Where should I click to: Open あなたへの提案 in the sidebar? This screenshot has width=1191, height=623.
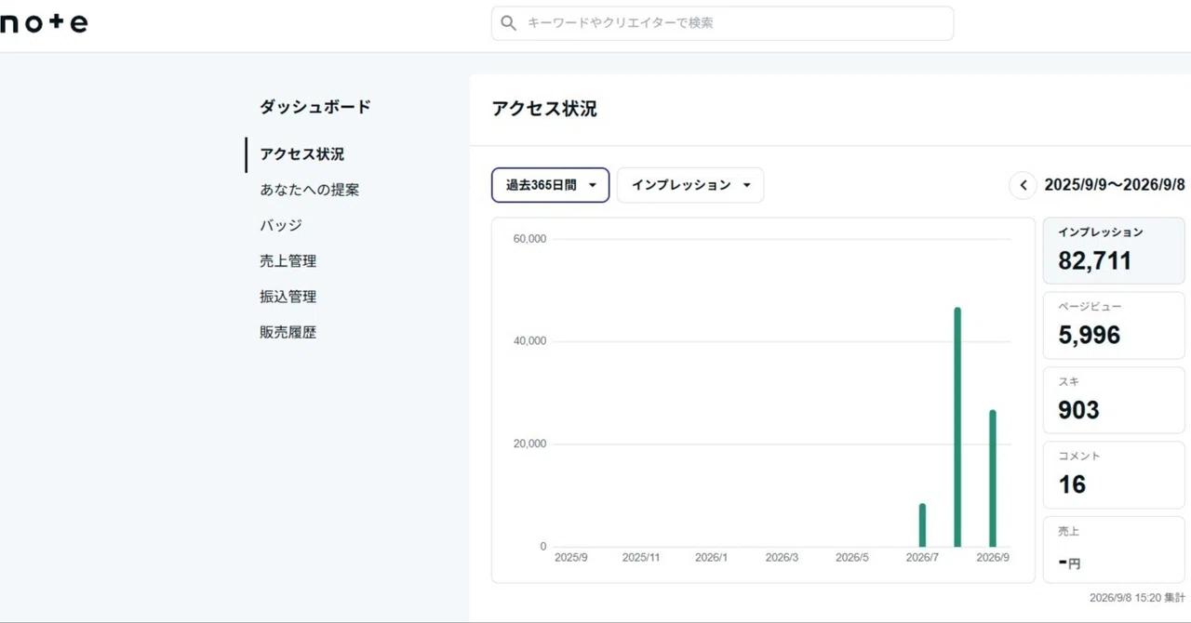coord(310,190)
